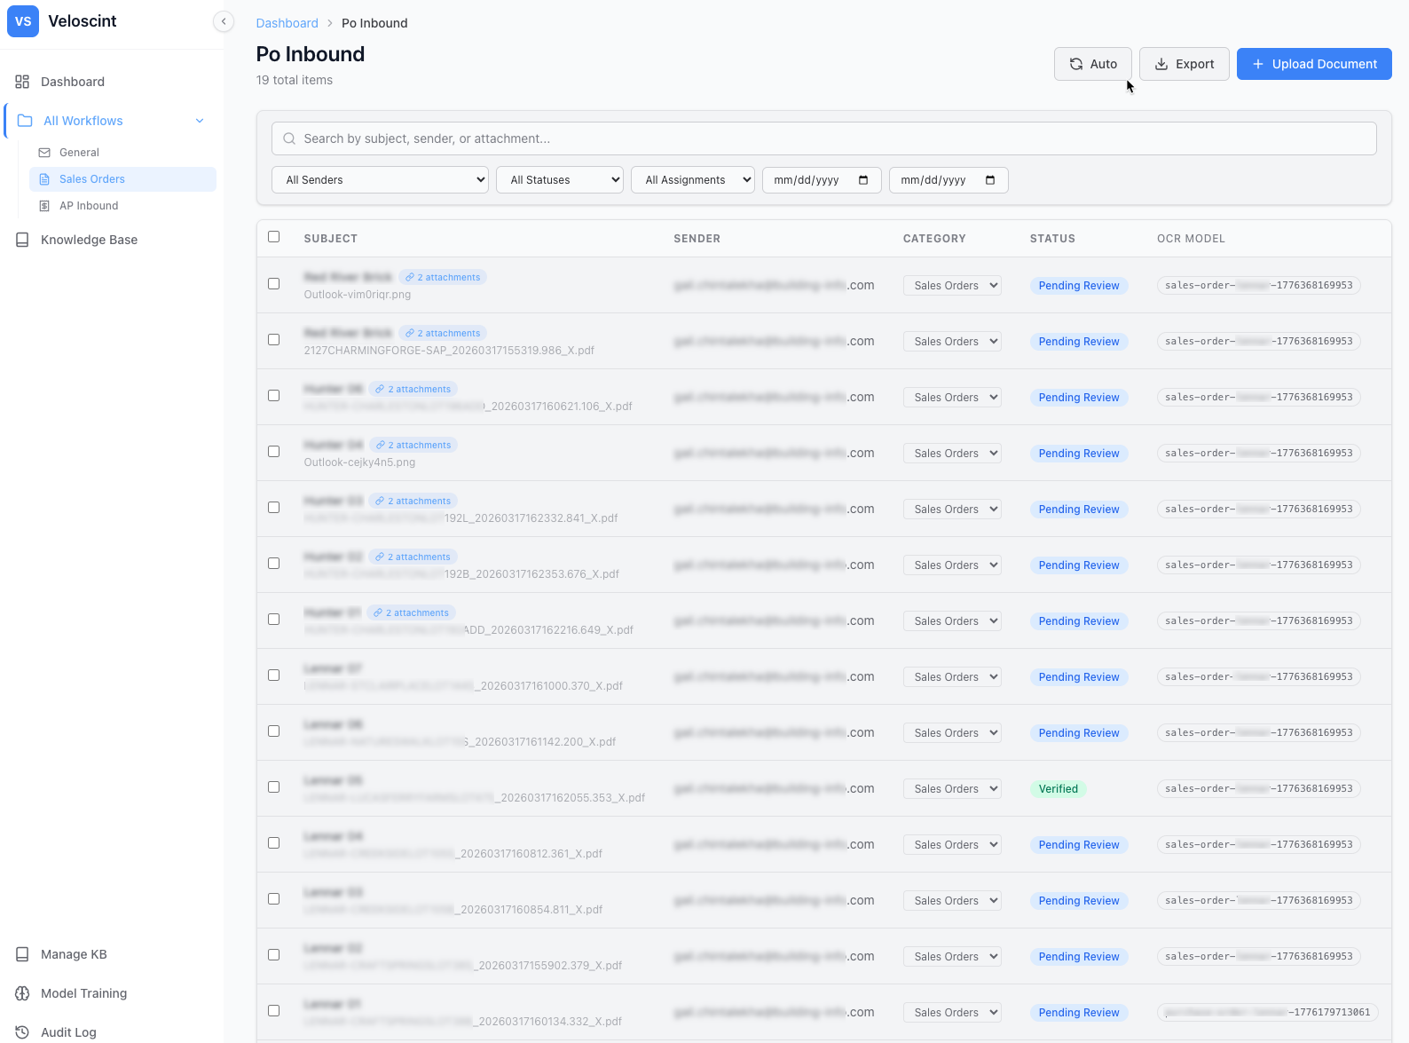Open category dropdown for 20260317161142.200 row
The image size is (1409, 1043).
(952, 733)
